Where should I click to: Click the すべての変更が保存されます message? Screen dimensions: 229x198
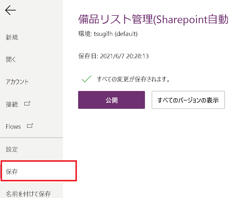[x=133, y=79]
